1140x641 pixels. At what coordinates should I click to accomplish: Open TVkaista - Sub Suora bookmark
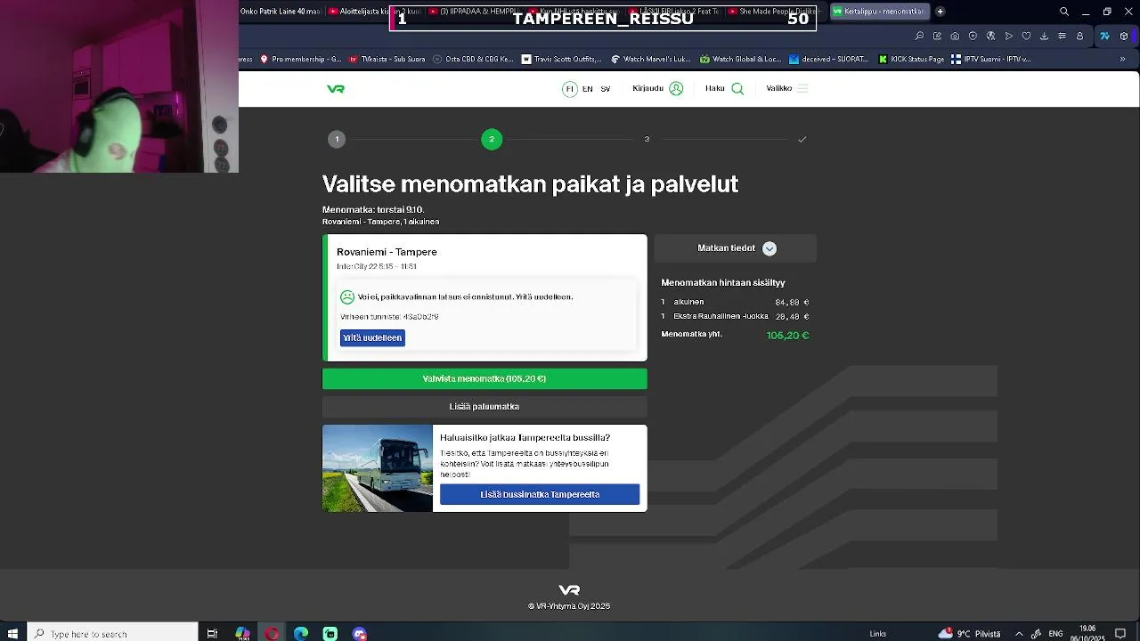387,60
